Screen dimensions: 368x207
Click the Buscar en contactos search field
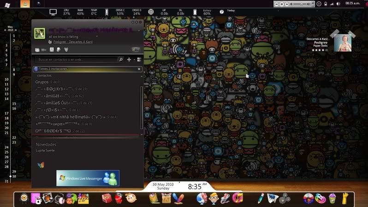pos(77,59)
